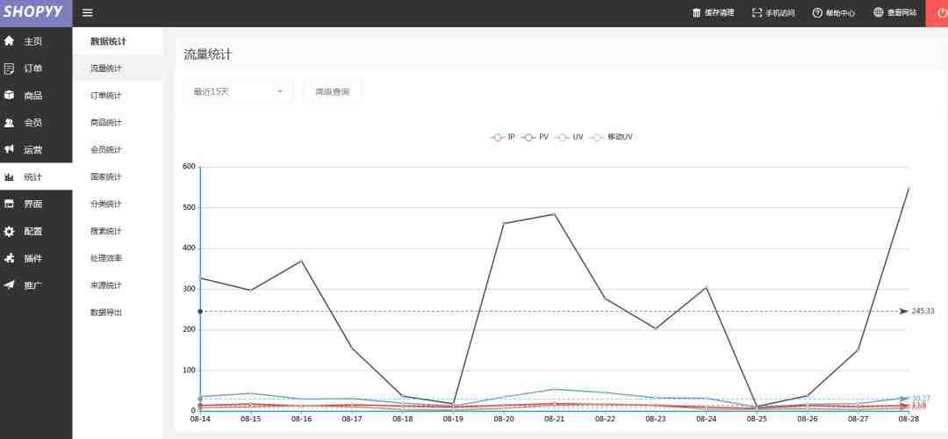The image size is (948, 439).
Task: Click the PV average value label 245.33
Action: click(x=923, y=312)
